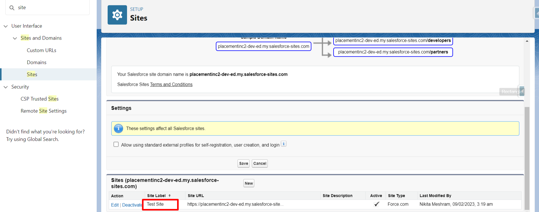
Task: Click the Site Type column header
Action: (x=397, y=196)
